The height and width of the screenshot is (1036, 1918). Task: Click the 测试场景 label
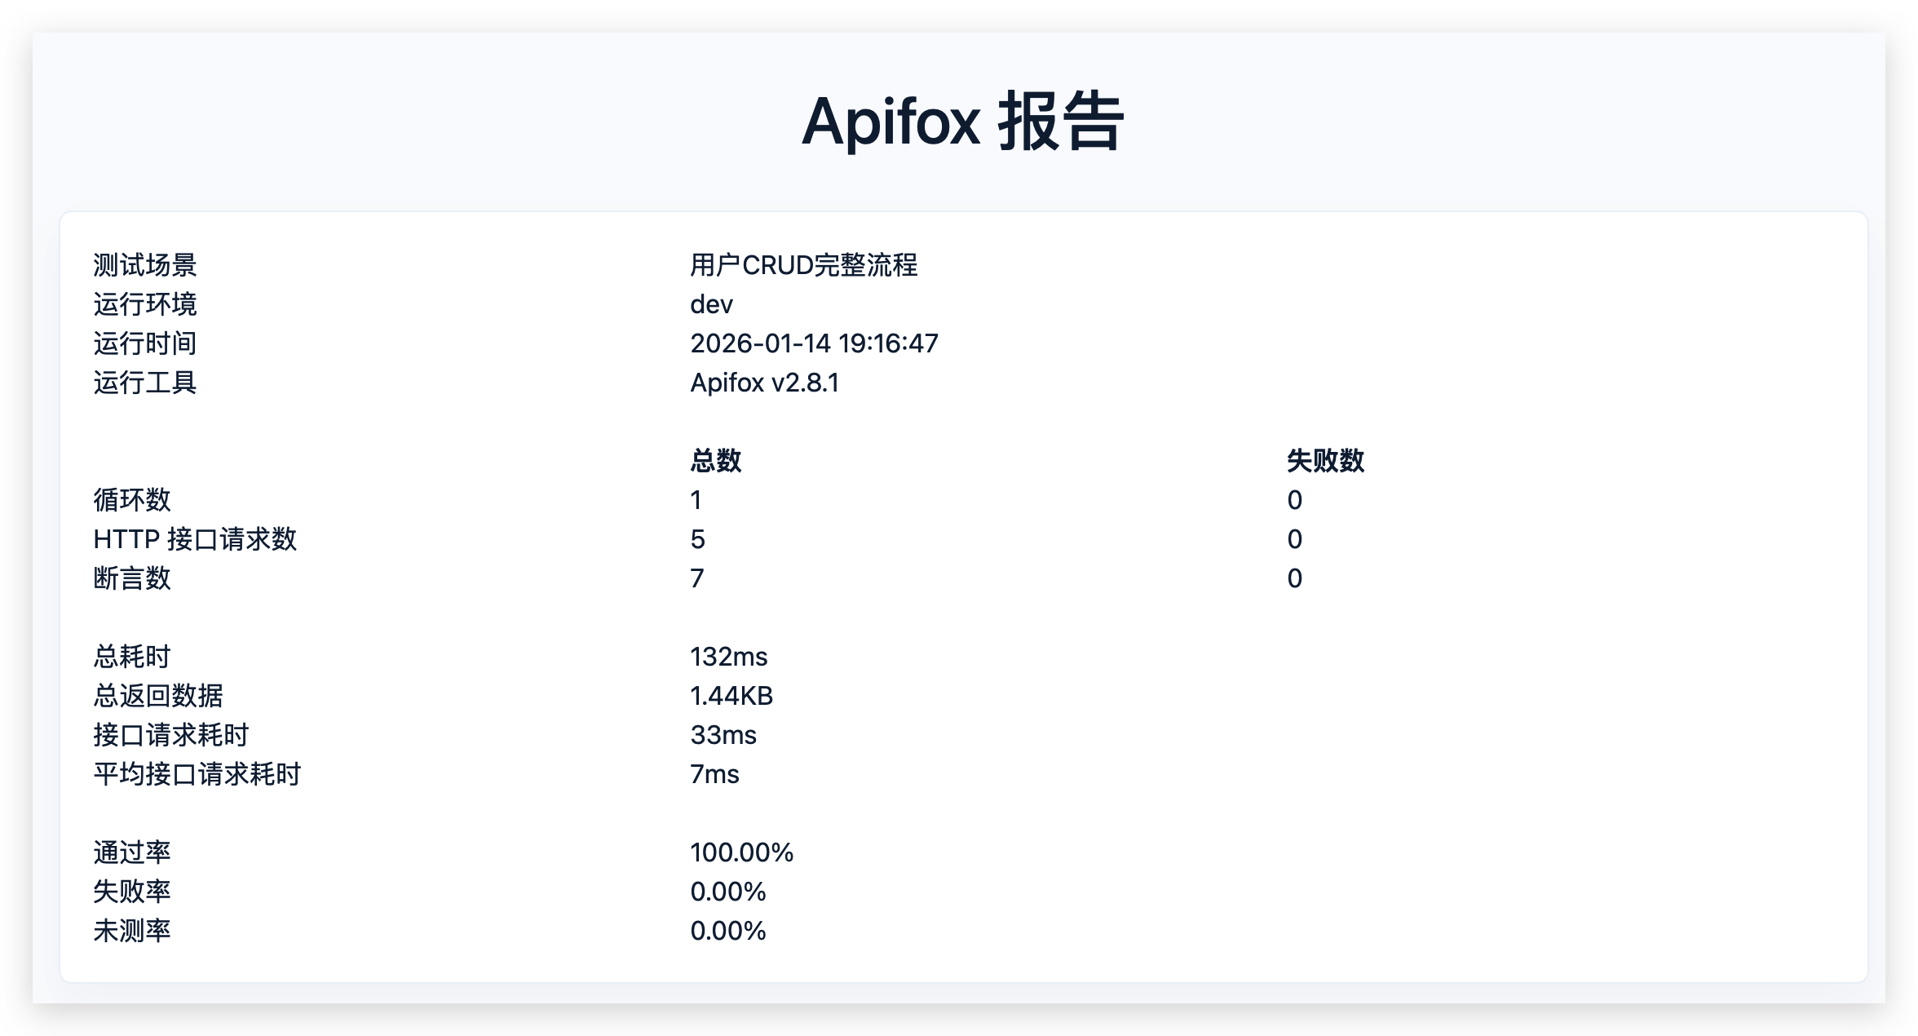coord(145,265)
